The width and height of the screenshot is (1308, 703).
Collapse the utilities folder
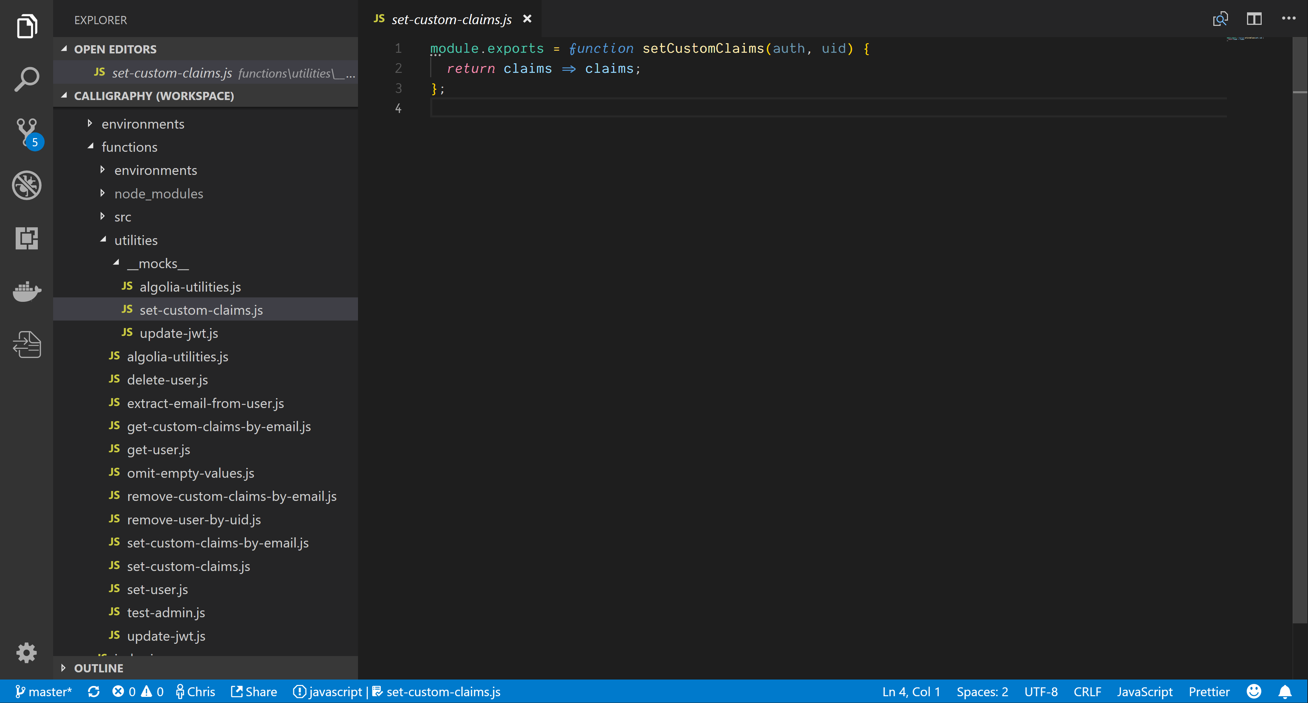tap(205, 241)
